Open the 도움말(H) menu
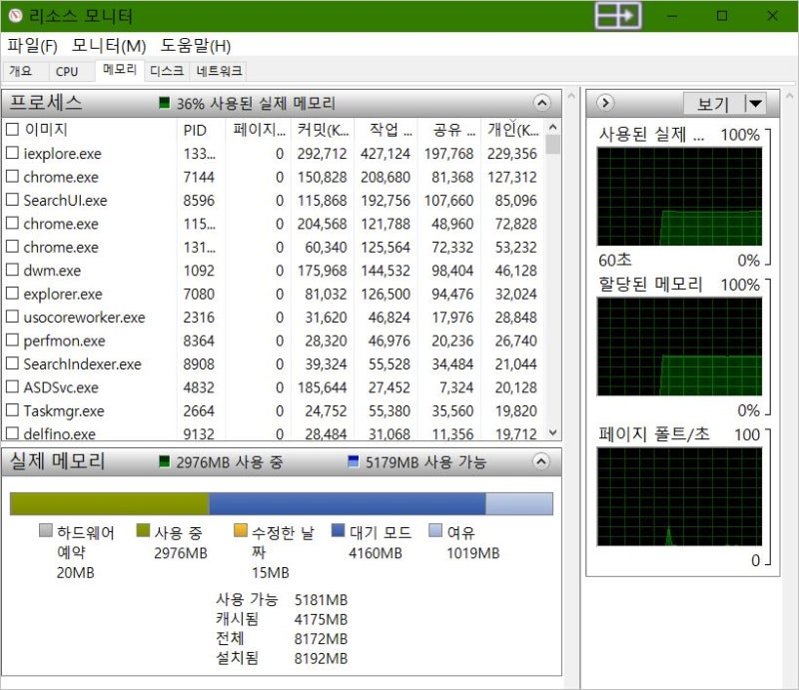The width and height of the screenshot is (799, 690). point(195,46)
